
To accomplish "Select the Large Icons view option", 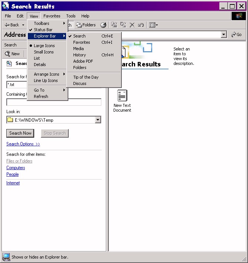I will pos(47,46).
